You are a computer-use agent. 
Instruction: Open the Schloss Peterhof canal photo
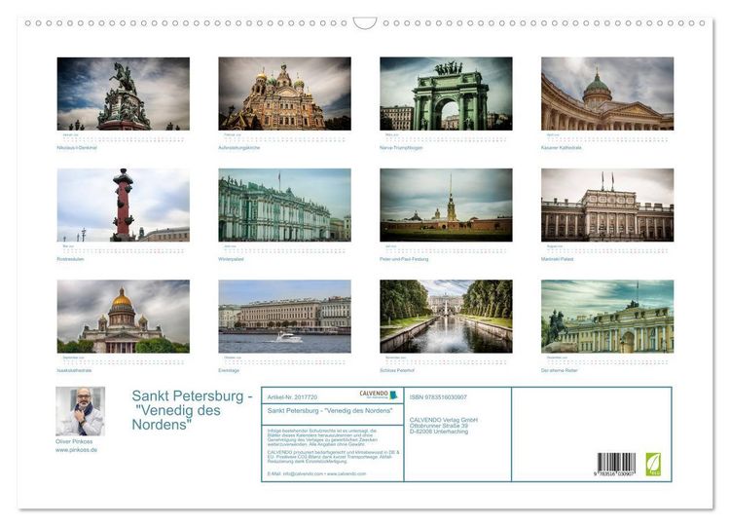(x=446, y=317)
